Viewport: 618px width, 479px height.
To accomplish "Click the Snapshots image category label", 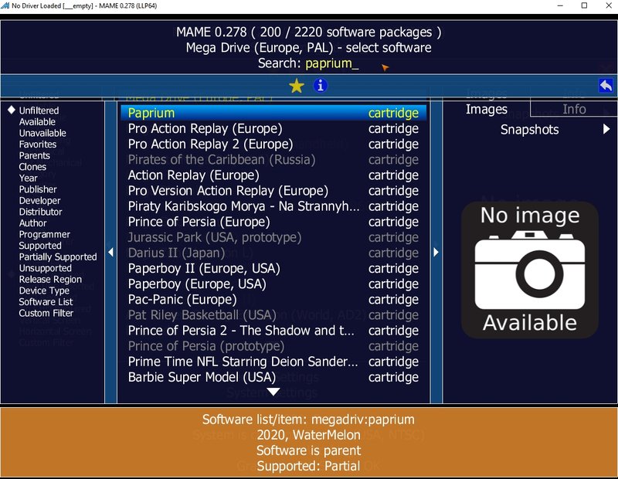I will [x=529, y=129].
